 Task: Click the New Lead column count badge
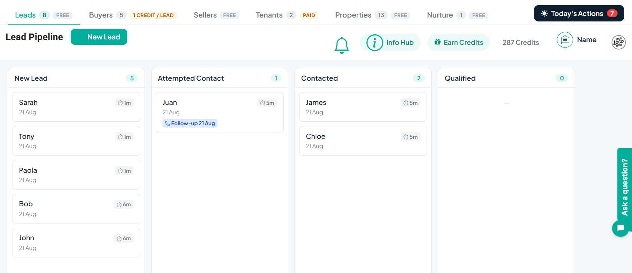(x=132, y=78)
